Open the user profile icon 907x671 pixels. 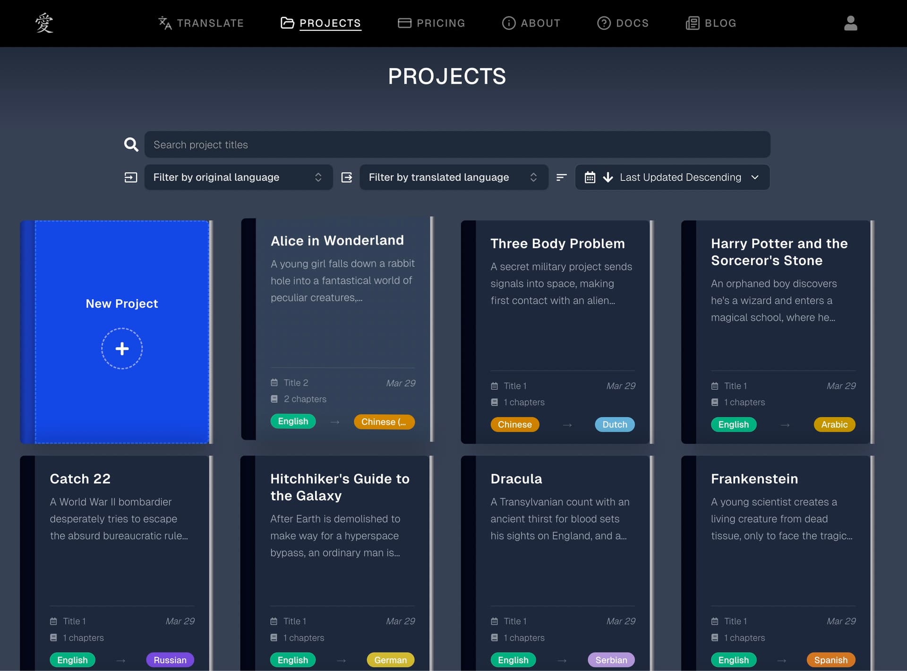point(850,23)
